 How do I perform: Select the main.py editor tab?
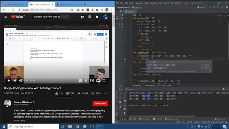pos(130,11)
